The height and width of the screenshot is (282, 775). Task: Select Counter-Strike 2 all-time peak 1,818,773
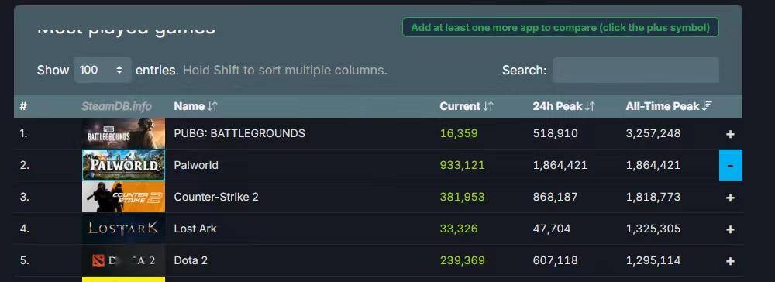[x=653, y=197]
